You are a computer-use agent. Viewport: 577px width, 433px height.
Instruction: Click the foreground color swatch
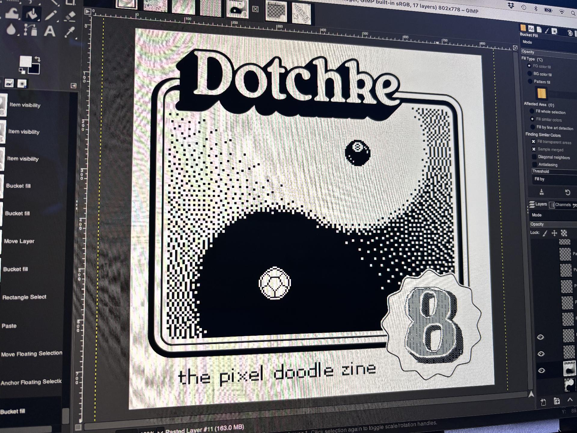tap(26, 62)
